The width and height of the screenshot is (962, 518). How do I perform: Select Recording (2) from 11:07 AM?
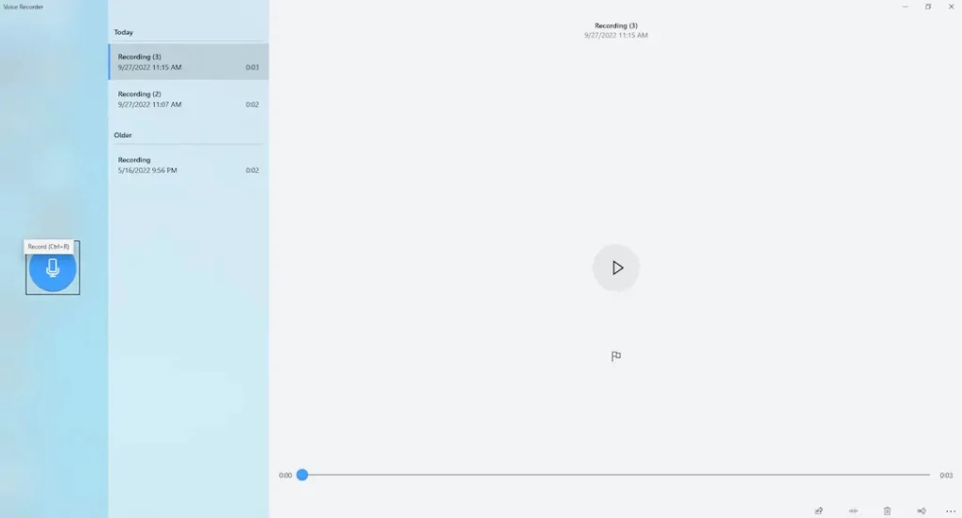coord(188,99)
